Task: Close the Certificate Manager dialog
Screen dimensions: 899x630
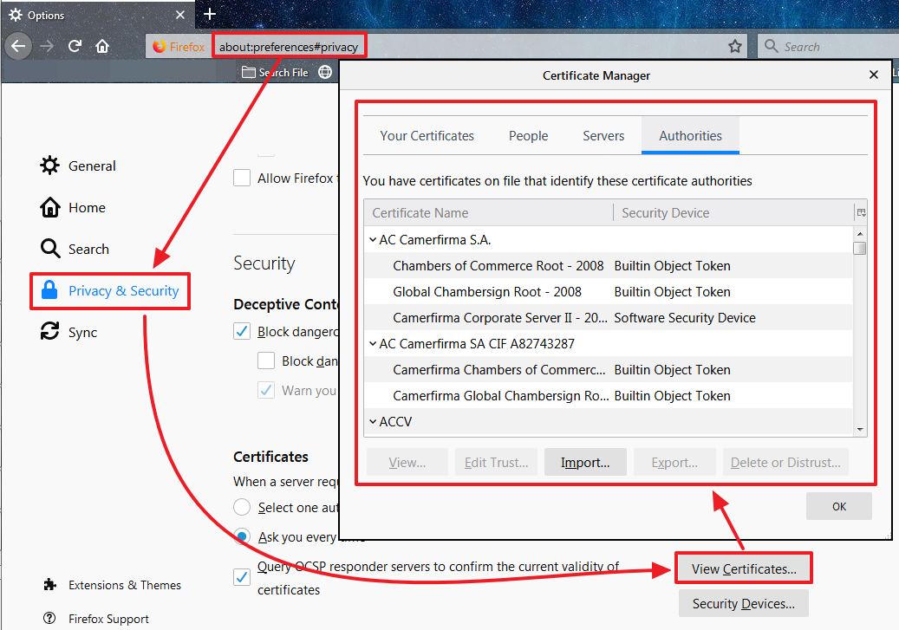Action: coord(874,75)
